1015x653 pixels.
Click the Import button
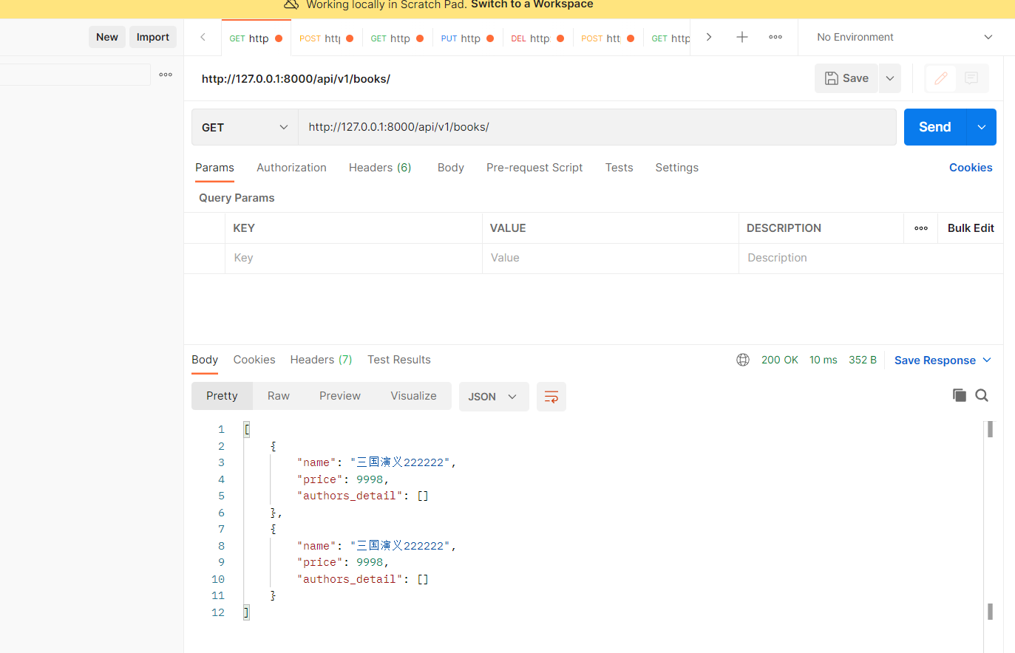tap(153, 37)
